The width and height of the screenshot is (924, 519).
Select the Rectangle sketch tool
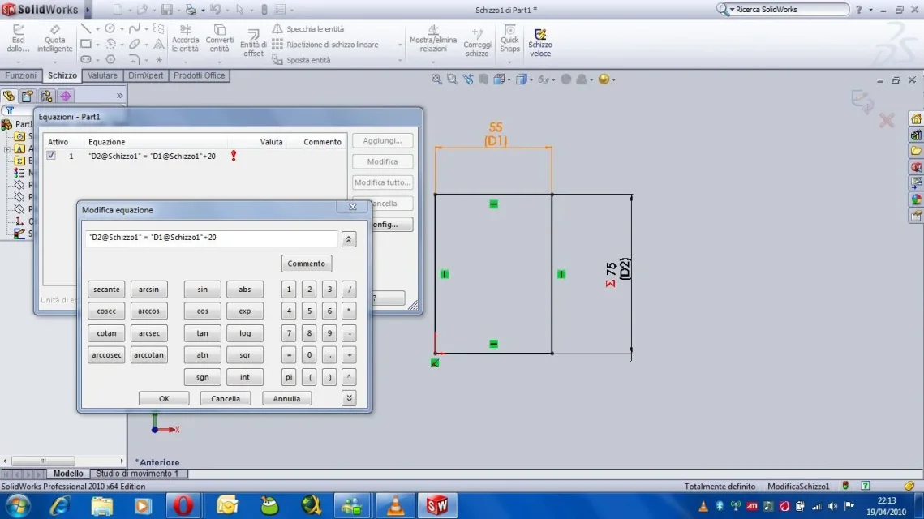click(x=85, y=44)
